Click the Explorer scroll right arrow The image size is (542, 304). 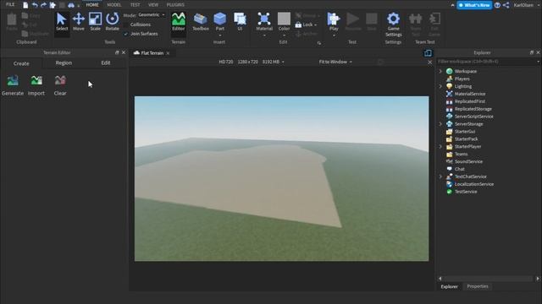tap(538, 279)
